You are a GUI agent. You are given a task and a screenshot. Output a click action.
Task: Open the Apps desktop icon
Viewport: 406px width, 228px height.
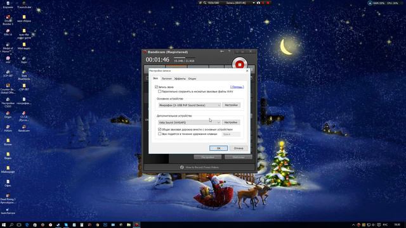pyautogui.click(x=24, y=60)
